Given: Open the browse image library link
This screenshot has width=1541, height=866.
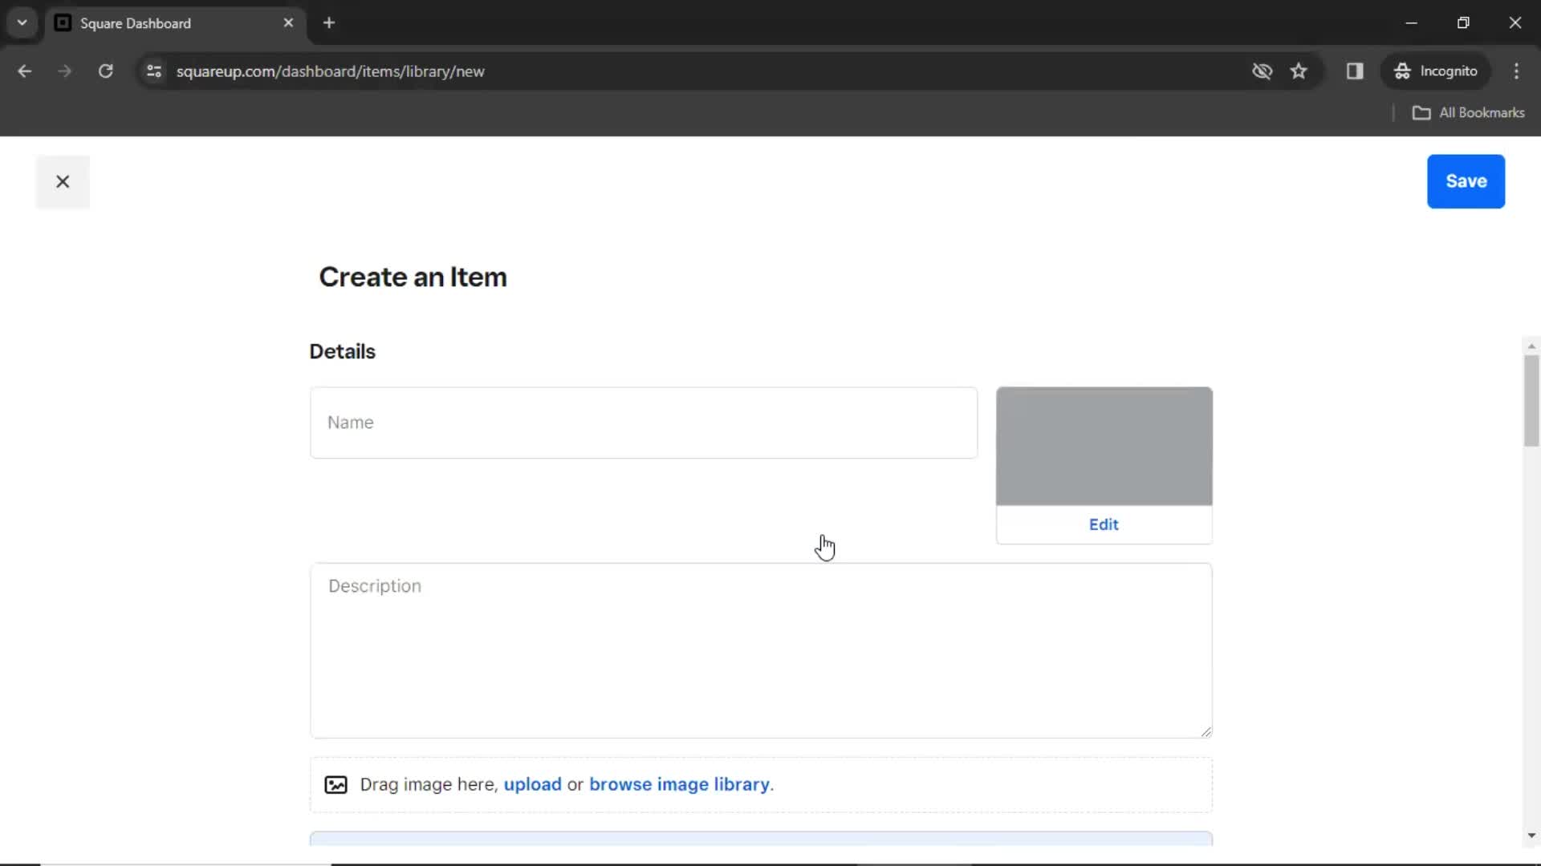Looking at the screenshot, I should pos(679,784).
